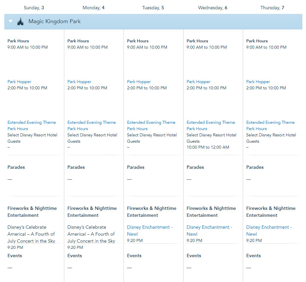Open Wednesday's Disney Enchantment fireworks link

click(x=209, y=227)
